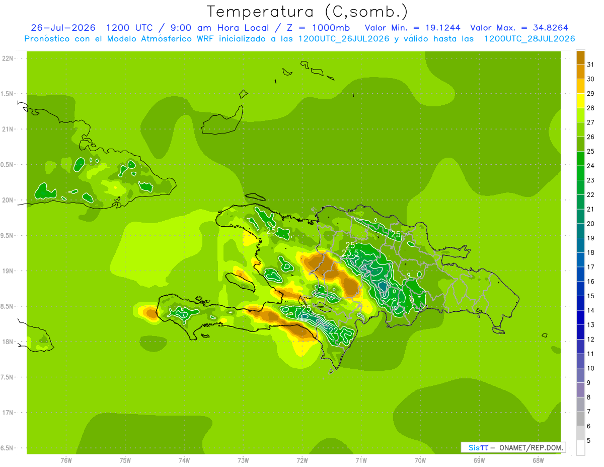Image resolution: width=604 pixels, height=467 pixels.
Task: Click the orange legend swatch between 30 and 31
Action: [x=580, y=72]
